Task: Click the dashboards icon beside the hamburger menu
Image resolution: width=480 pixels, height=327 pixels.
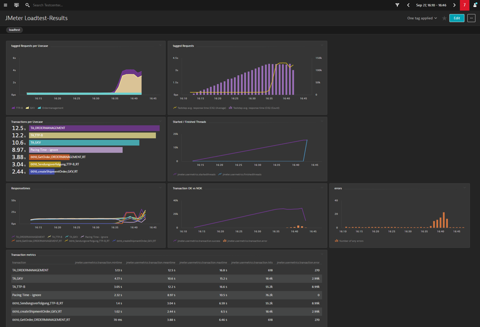Action: [16, 5]
